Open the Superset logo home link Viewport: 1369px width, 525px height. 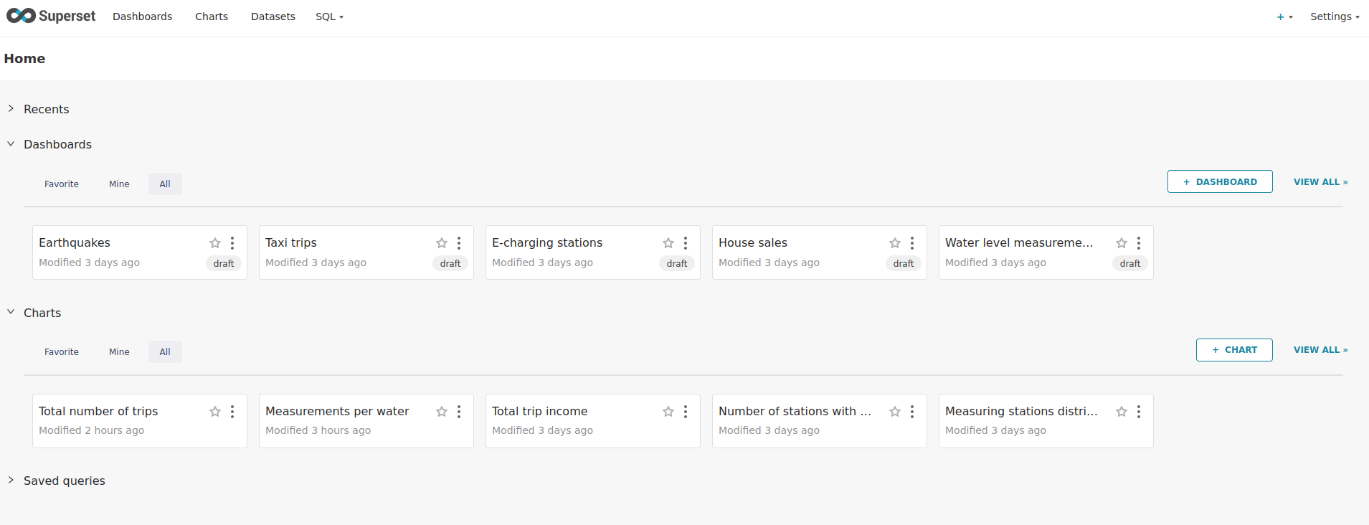pyautogui.click(x=51, y=16)
